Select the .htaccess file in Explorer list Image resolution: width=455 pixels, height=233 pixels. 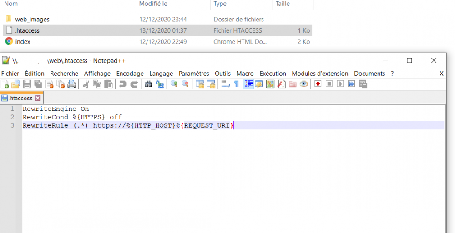click(157, 30)
